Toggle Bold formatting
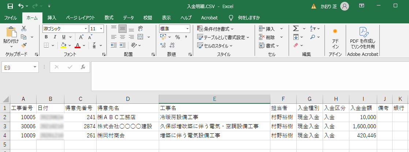This screenshot has height=152, width=409. [x=46, y=37]
